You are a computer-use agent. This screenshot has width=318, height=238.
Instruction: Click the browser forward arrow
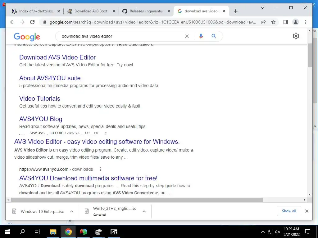point(22,22)
